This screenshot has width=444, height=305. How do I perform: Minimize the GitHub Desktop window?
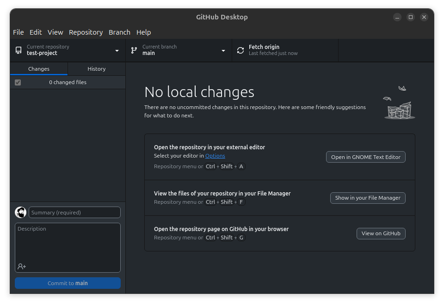point(397,17)
